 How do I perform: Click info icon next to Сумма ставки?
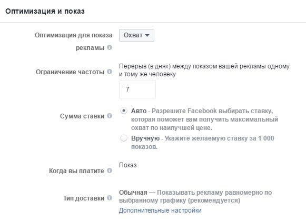point(110,116)
